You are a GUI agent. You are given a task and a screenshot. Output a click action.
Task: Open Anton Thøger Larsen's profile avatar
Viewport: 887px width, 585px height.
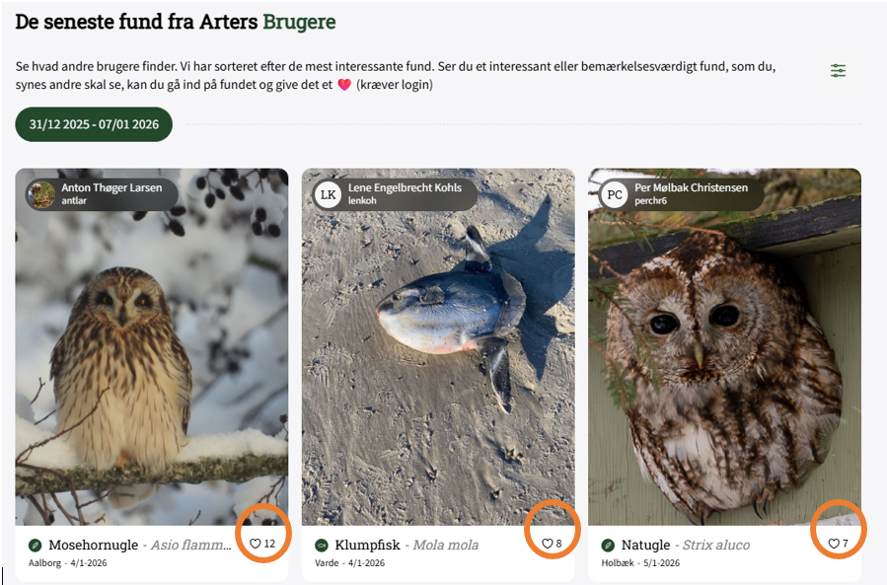pyautogui.click(x=41, y=194)
